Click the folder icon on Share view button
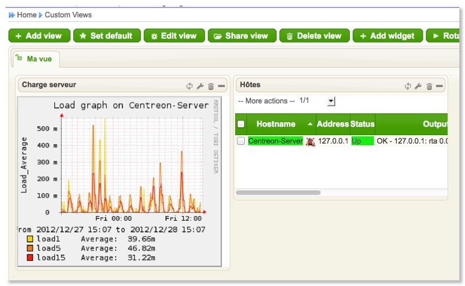Screen dimensions: 465x286 tap(218, 37)
